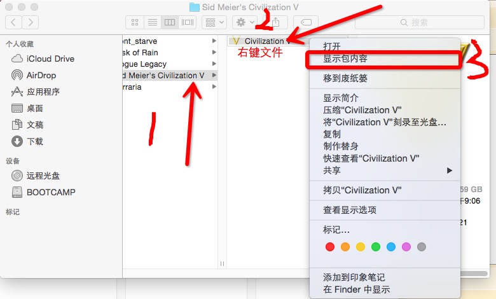Choose 显示简介 in the context menu

tap(385, 98)
